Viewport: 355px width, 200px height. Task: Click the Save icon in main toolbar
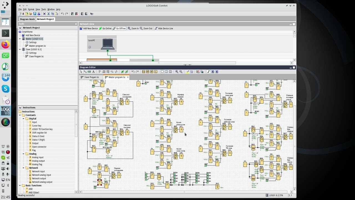(x=34, y=14)
